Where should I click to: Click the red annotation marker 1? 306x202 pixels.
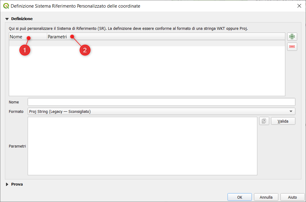[25, 50]
